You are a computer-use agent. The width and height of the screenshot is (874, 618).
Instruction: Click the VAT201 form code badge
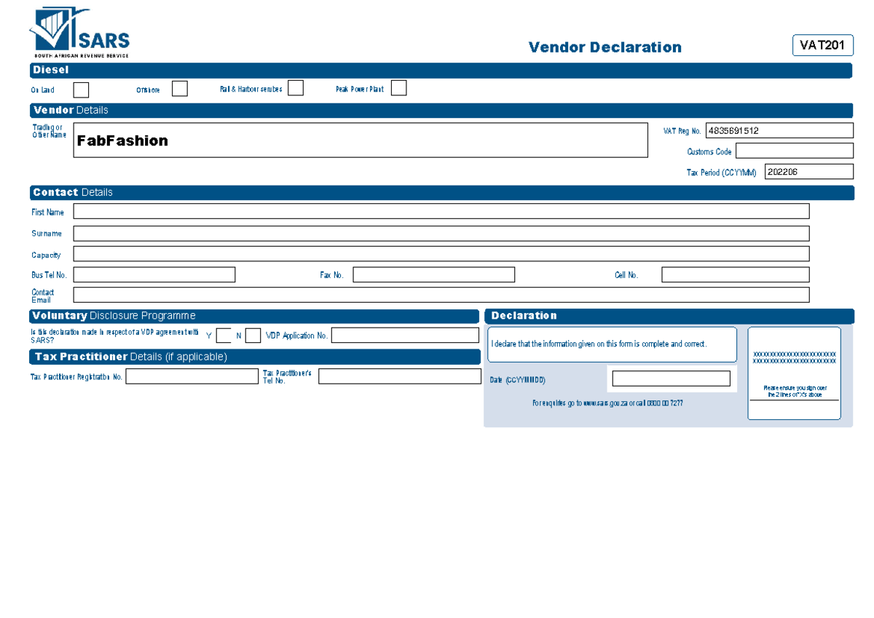822,45
